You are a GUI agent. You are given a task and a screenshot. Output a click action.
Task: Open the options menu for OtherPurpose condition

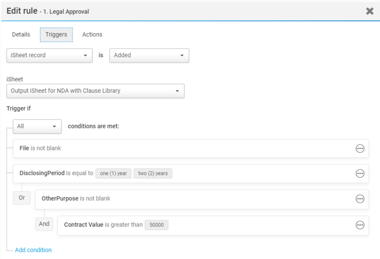[x=360, y=199]
